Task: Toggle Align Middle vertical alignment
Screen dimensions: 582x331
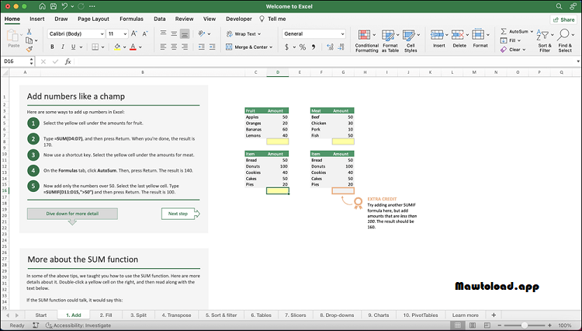Action: pyautogui.click(x=174, y=33)
